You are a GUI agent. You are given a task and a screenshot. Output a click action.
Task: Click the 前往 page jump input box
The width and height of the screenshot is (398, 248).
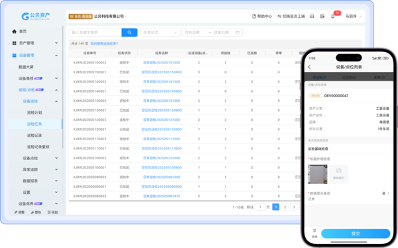pos(260,207)
